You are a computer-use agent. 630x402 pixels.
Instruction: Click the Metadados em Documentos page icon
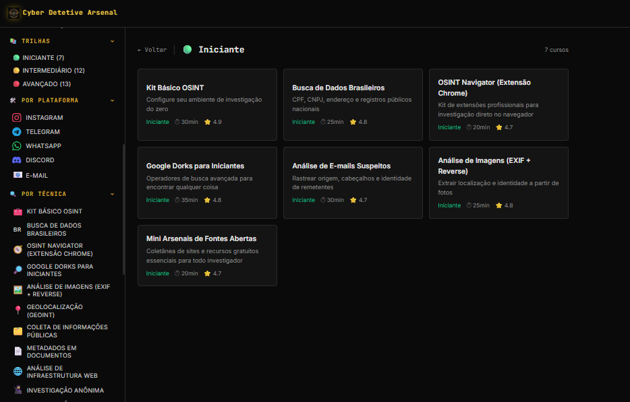tap(18, 351)
